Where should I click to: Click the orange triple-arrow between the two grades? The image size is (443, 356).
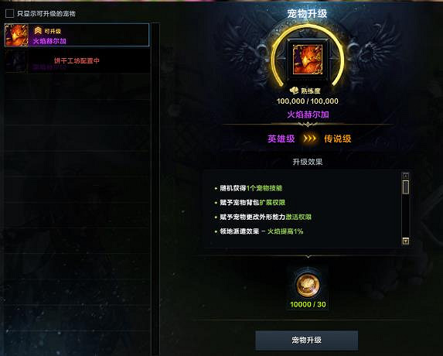309,139
